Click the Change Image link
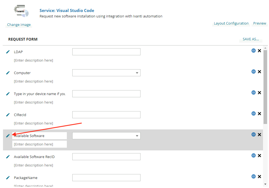 click(x=19, y=25)
